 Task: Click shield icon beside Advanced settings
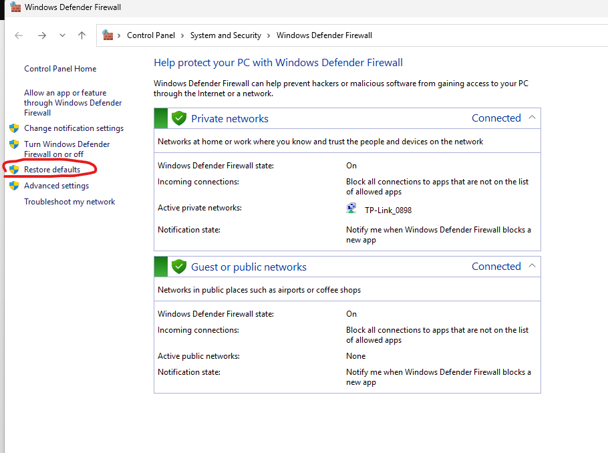(14, 186)
